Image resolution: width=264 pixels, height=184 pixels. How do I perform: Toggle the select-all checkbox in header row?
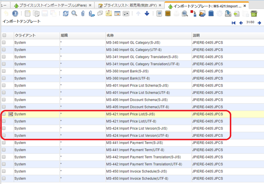(x=4, y=35)
